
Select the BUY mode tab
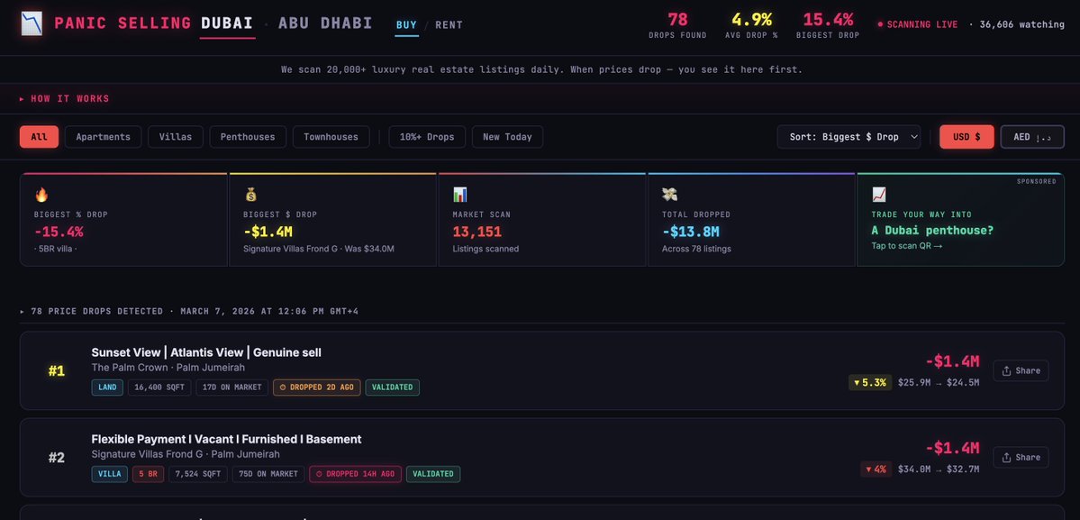406,25
